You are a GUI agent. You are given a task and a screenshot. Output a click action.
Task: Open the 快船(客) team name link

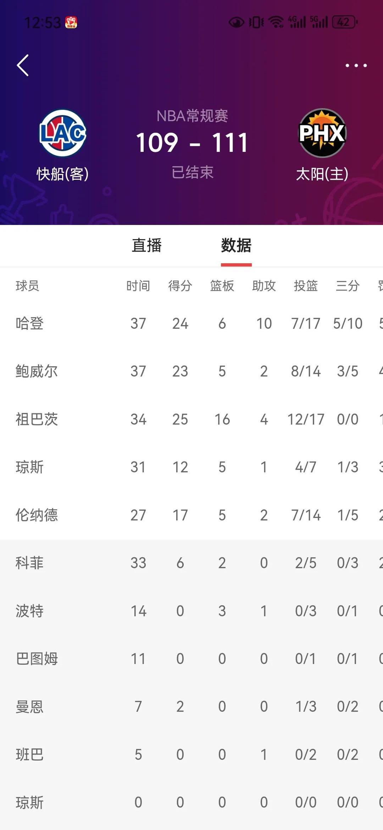63,174
